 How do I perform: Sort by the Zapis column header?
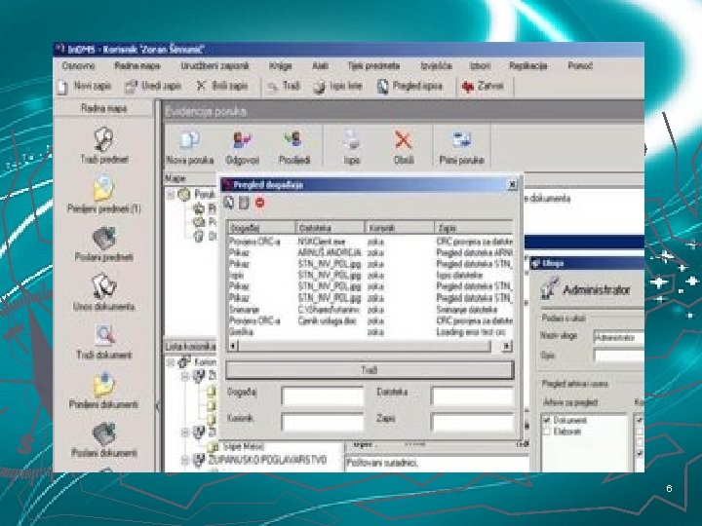point(474,228)
